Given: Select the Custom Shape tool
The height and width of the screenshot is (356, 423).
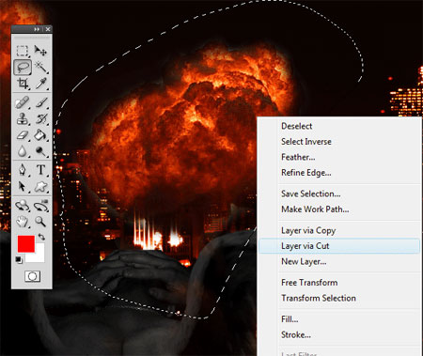Looking at the screenshot, I should pyautogui.click(x=40, y=186).
